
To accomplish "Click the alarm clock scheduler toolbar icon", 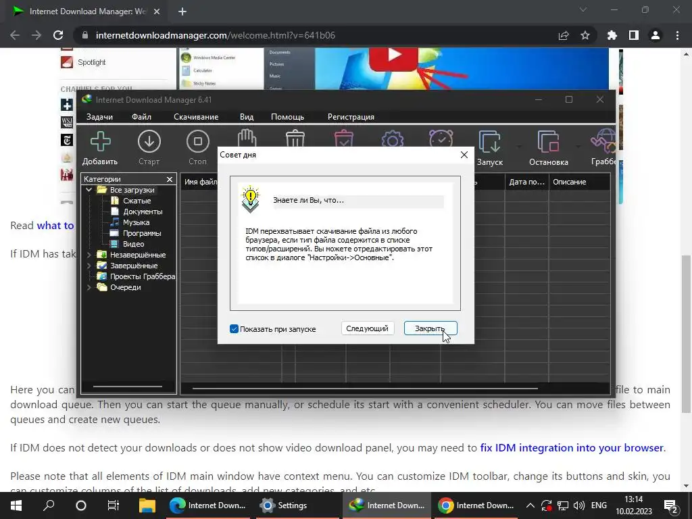I will tap(441, 138).
